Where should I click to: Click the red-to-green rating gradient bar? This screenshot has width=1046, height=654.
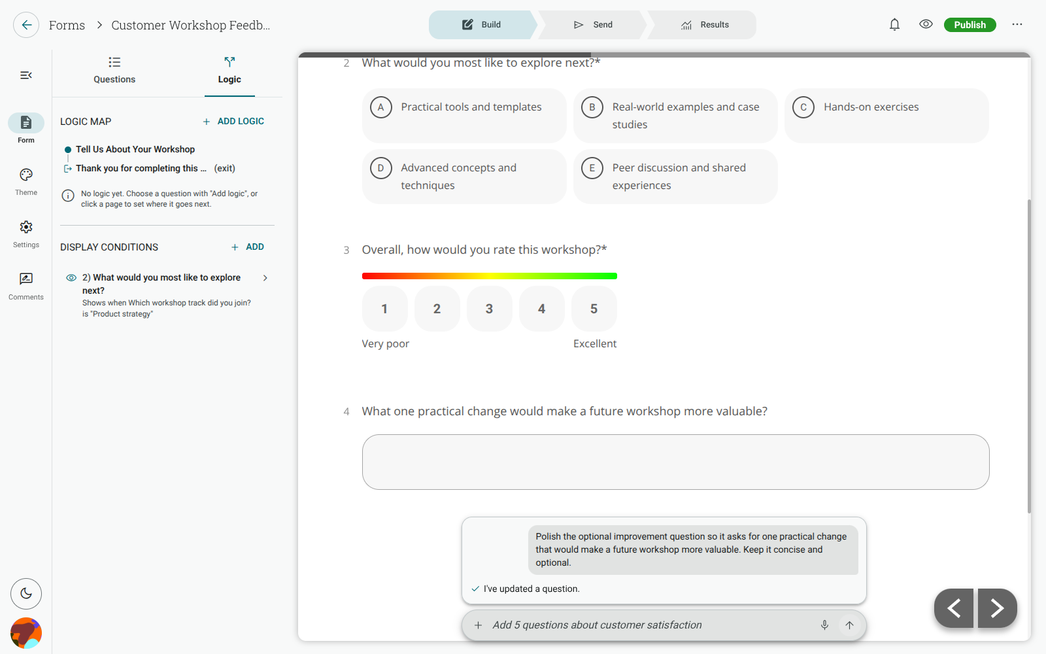click(490, 276)
